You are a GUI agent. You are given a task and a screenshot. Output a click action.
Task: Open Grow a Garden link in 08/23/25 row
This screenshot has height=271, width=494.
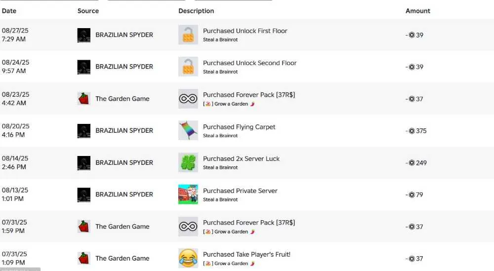(x=229, y=104)
